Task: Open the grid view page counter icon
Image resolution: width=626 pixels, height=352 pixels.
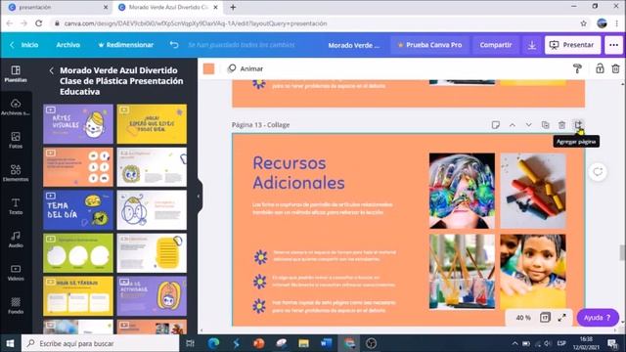Action: click(545, 318)
